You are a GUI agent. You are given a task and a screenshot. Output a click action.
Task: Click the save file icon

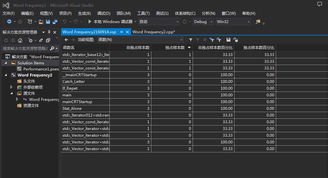[x=48, y=22]
